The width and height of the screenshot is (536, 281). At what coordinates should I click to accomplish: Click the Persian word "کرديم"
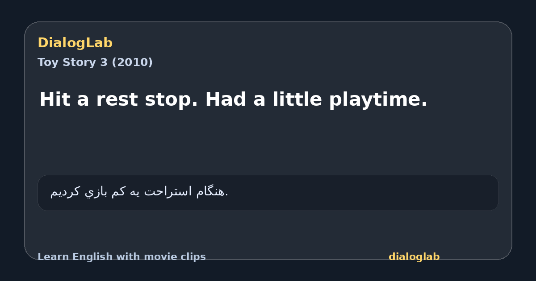pyautogui.click(x=65, y=192)
